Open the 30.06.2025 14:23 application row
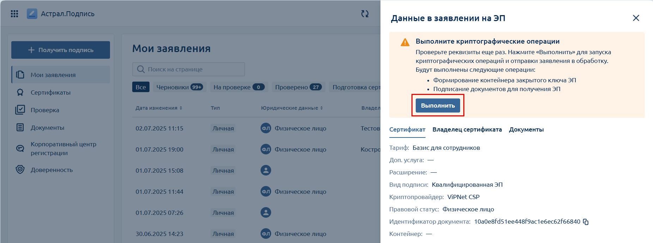653x243 pixels. click(x=256, y=234)
